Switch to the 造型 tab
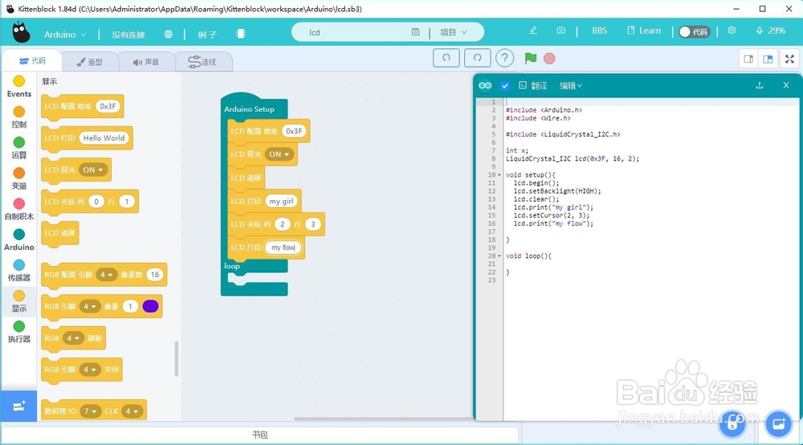 90,62
